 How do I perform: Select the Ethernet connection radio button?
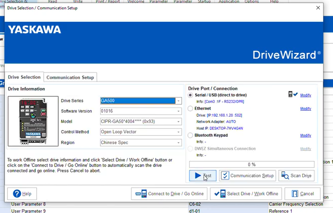tap(191, 108)
